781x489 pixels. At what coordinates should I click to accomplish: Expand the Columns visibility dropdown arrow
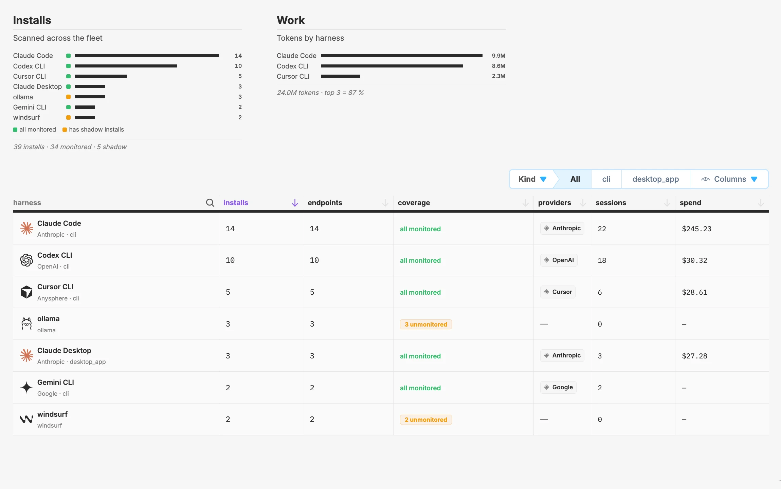point(754,179)
